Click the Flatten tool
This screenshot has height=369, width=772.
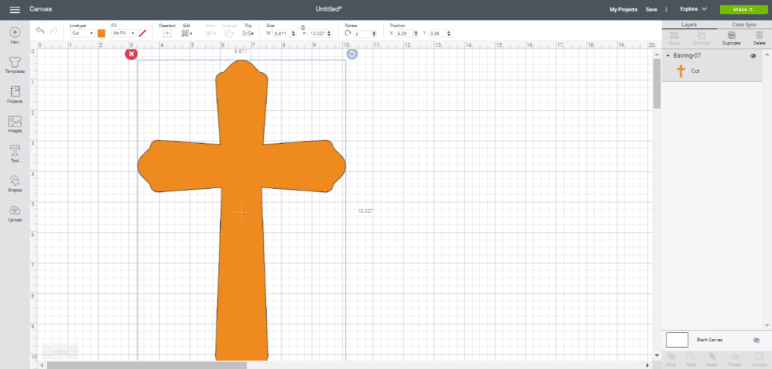pyautogui.click(x=735, y=359)
